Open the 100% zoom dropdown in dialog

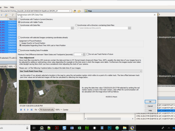61,110
